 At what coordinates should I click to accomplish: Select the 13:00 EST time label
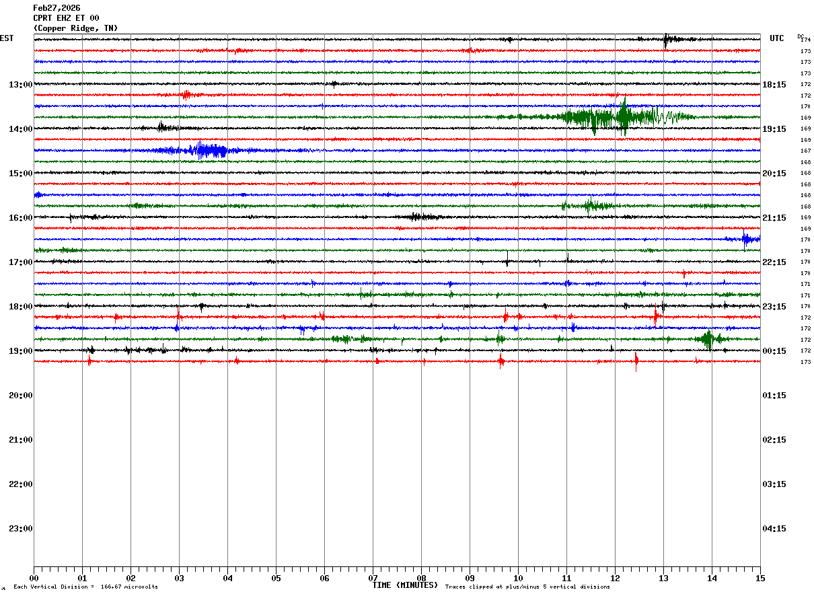point(21,85)
